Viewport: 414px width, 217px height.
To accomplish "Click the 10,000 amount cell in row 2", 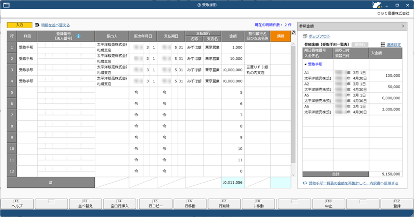I will click(x=233, y=58).
